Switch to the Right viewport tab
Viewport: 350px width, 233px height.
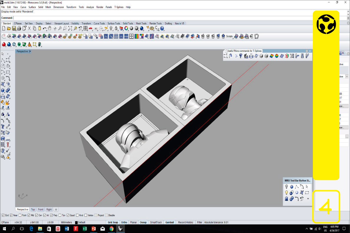tap(49, 209)
